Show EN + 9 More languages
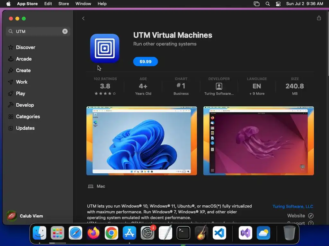The height and width of the screenshot is (246, 329). [x=257, y=86]
